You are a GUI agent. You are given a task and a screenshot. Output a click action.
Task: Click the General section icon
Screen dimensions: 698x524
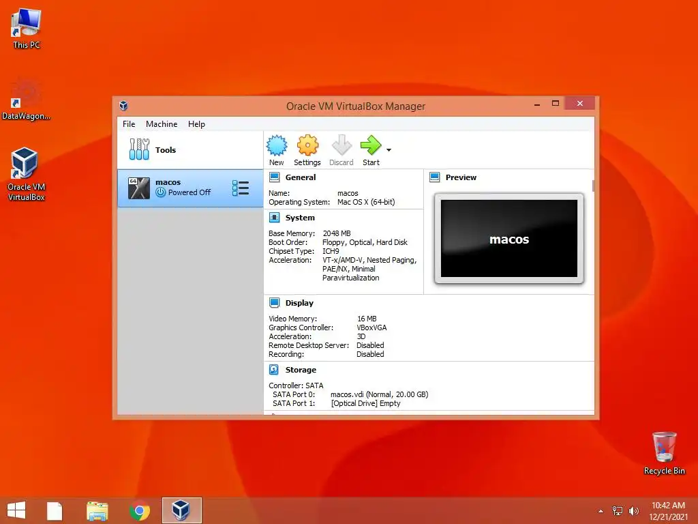point(275,177)
